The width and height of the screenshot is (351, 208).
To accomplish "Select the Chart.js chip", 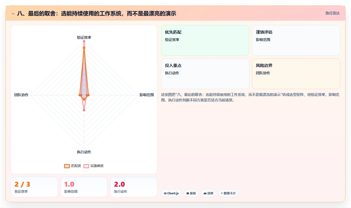I will tap(171, 193).
